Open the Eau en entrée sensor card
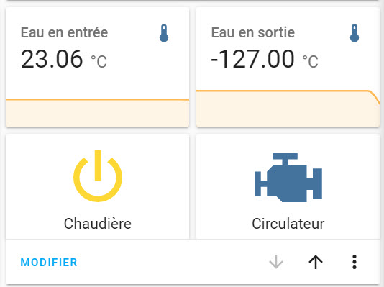 point(98,67)
